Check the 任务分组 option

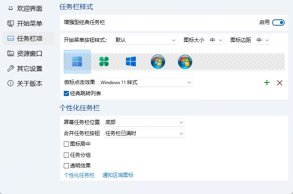(67, 155)
